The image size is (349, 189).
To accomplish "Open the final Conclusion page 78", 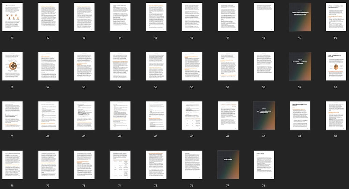I will [264, 165].
